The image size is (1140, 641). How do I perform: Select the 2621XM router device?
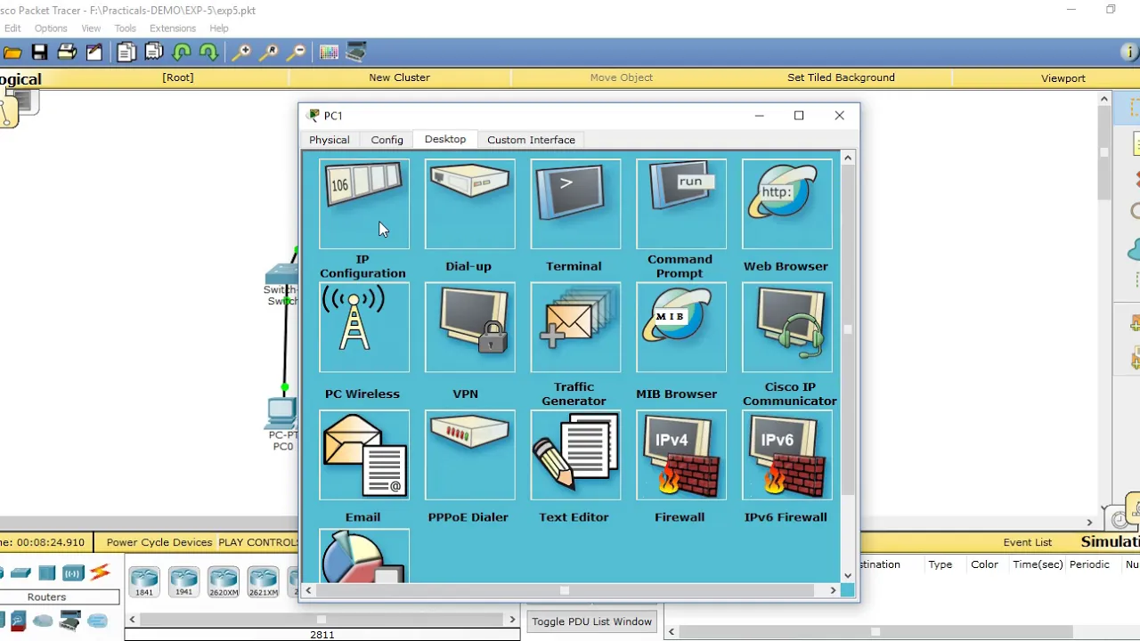263,582
